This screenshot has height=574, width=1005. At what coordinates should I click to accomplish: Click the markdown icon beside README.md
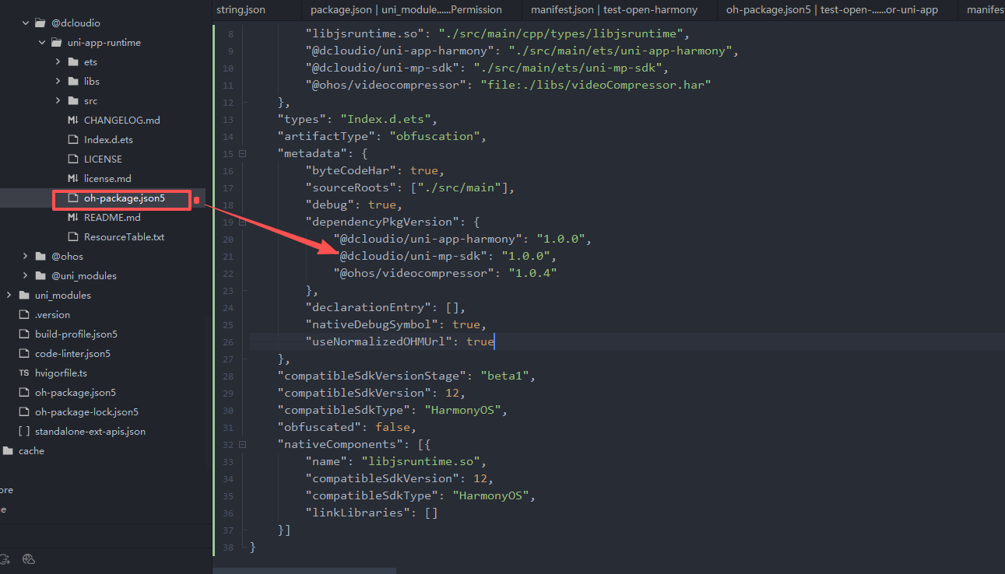[72, 217]
